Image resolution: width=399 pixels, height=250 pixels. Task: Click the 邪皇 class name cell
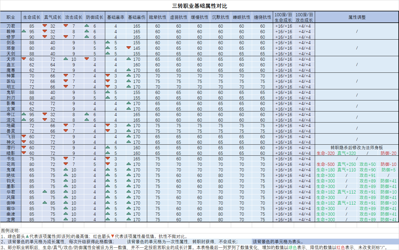click(11, 48)
